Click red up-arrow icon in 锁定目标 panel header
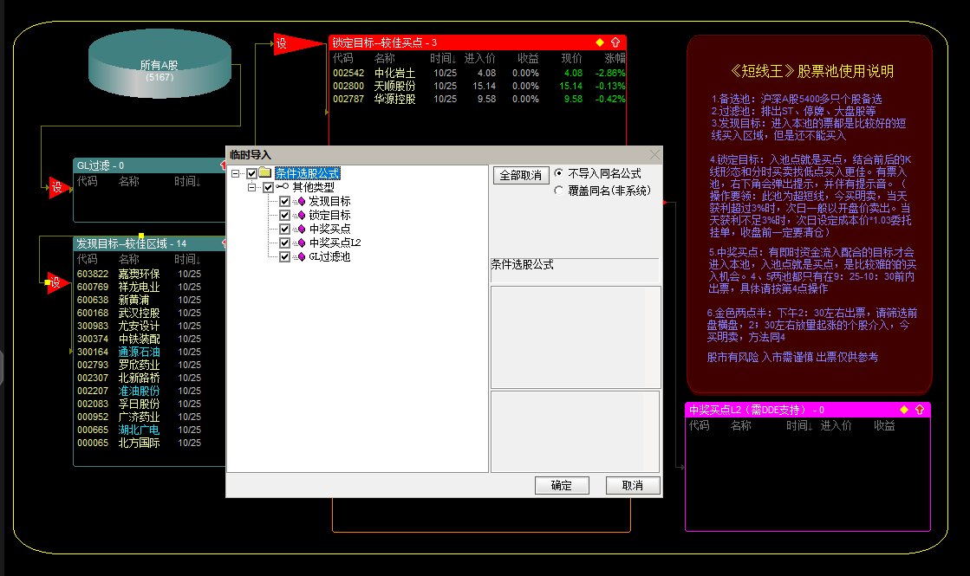The image size is (970, 576). (x=615, y=42)
